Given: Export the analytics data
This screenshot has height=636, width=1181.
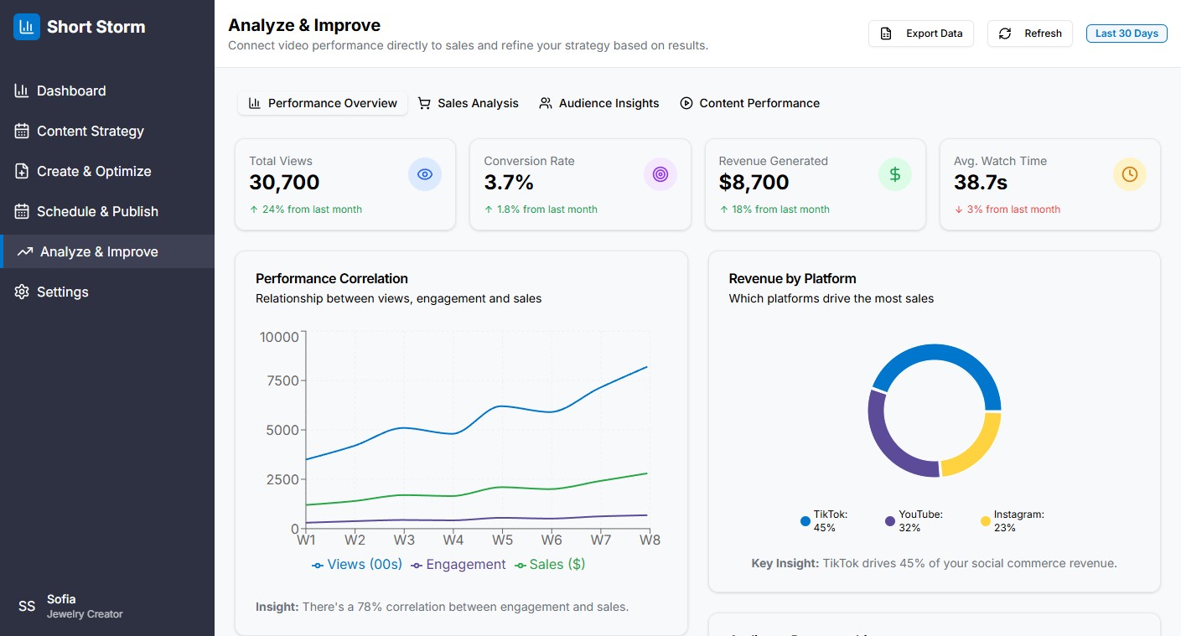Looking at the screenshot, I should 921,34.
